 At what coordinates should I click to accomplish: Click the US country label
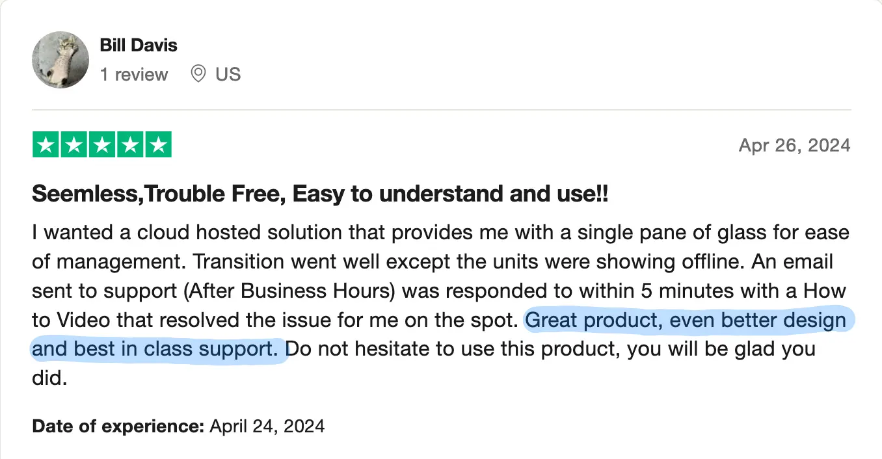(228, 75)
